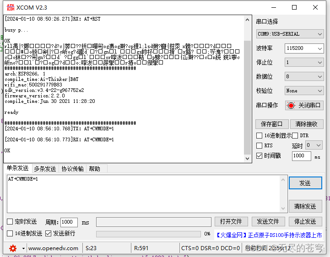Maximize the XCOM window
The height and width of the screenshot is (257, 330).
coord(294,7)
